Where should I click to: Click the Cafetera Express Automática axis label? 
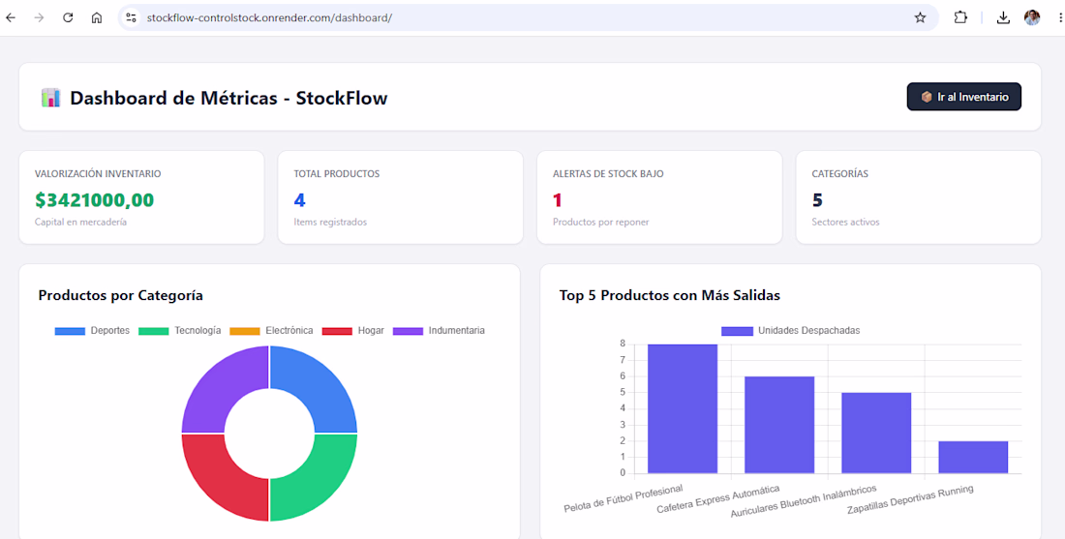tap(718, 499)
